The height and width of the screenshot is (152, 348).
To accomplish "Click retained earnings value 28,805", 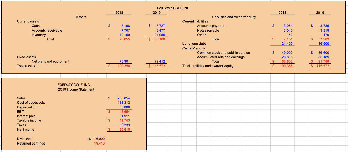I will [x=287, y=57].
